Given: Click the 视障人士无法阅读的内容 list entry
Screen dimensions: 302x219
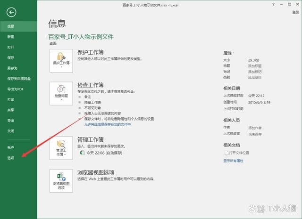Looking at the screenshot, I should click(102, 114).
